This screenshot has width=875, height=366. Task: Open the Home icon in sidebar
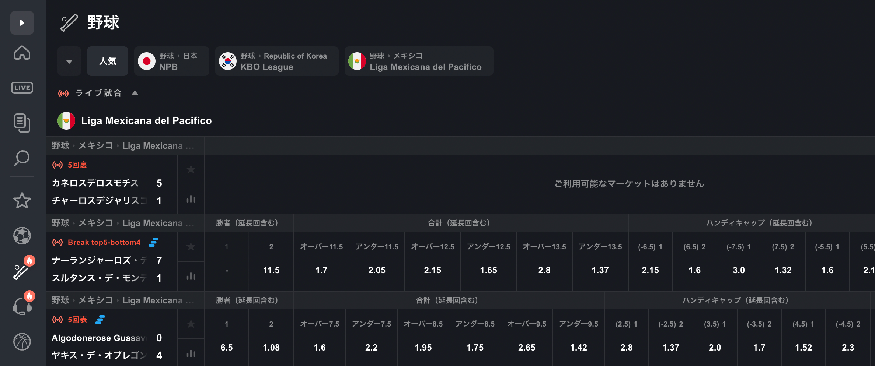pos(22,53)
